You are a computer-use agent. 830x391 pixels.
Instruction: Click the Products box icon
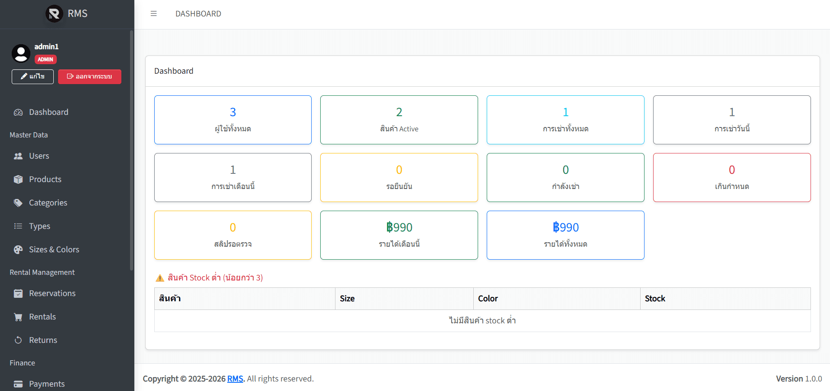tap(18, 179)
